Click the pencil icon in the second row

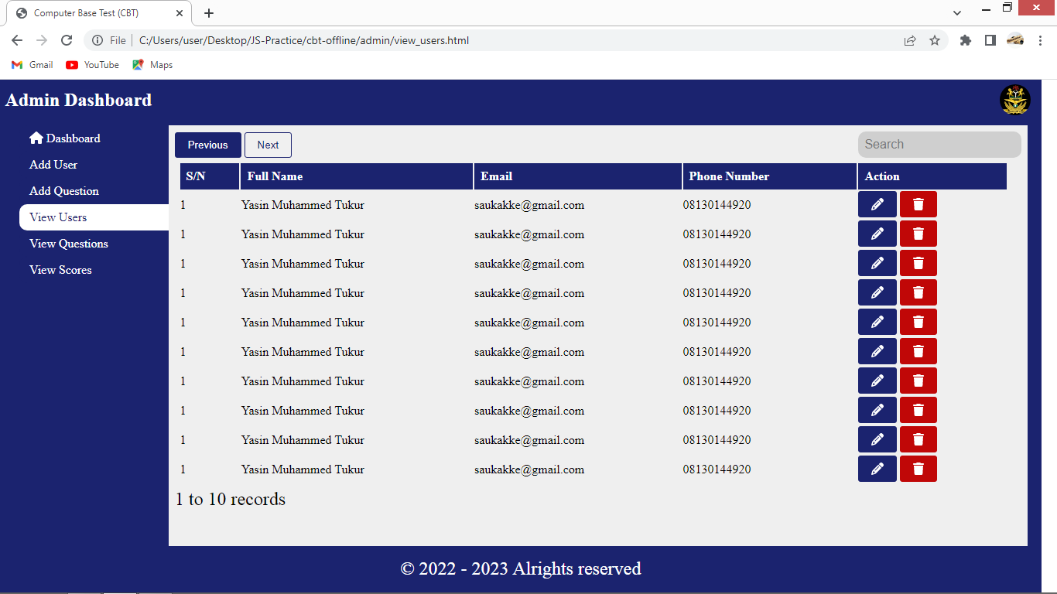click(x=877, y=234)
